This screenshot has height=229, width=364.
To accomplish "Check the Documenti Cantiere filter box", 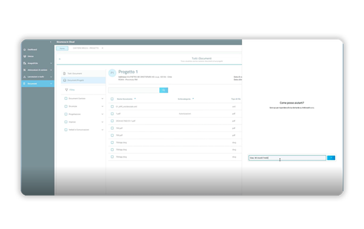I will [66, 99].
